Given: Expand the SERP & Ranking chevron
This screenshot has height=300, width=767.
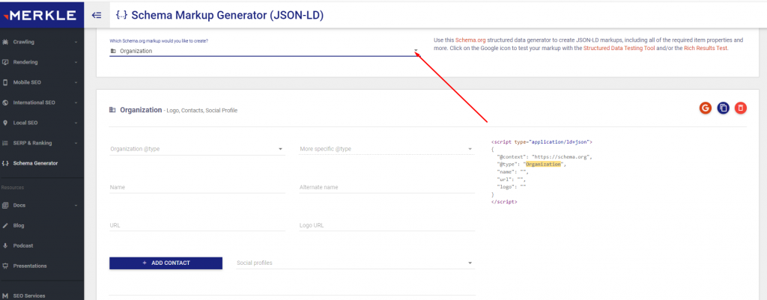Looking at the screenshot, I should click(76, 143).
